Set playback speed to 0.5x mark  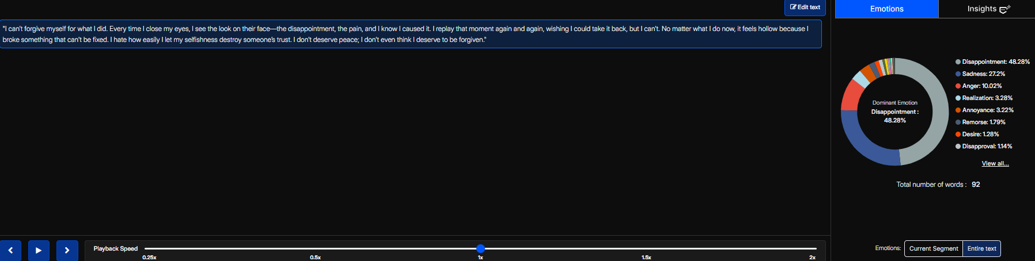(315, 257)
